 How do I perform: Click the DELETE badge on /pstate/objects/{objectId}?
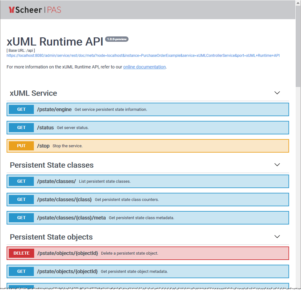[21, 253]
